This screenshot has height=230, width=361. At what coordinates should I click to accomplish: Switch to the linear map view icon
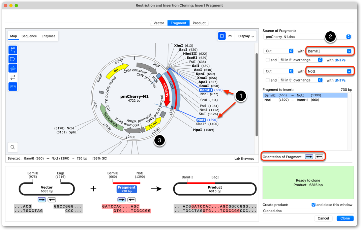[x=230, y=36]
